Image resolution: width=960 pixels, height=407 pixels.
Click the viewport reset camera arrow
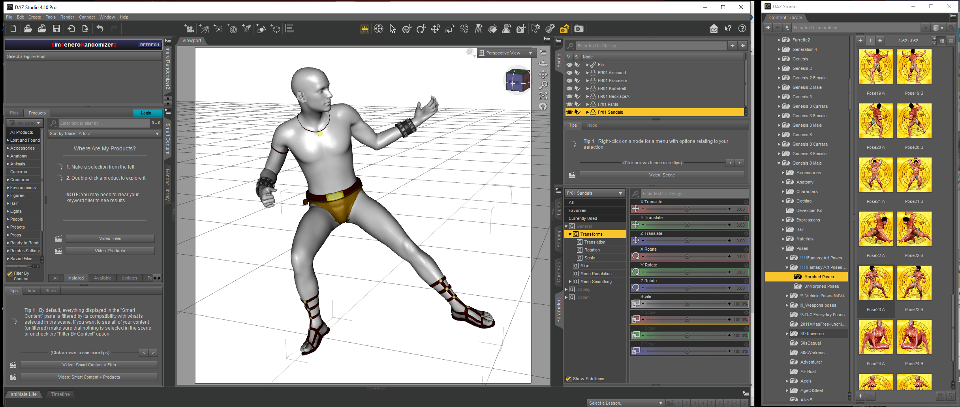point(543,106)
